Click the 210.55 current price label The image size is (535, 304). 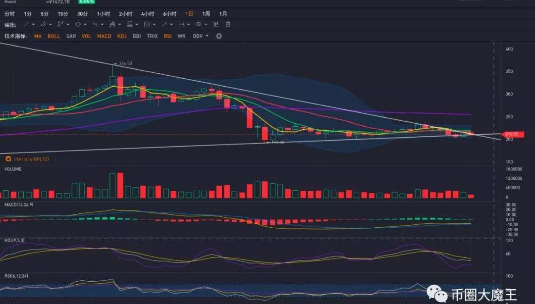pos(511,134)
